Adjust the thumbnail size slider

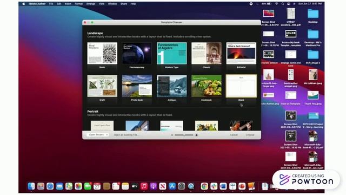pos(184,135)
